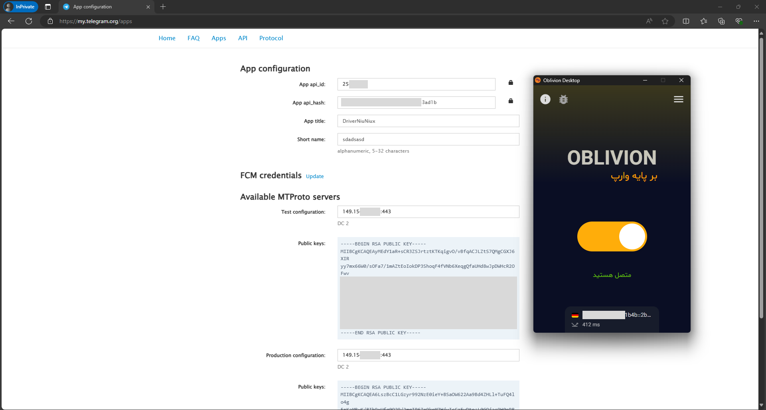Click the lock icon beside App api_hash

(511, 101)
